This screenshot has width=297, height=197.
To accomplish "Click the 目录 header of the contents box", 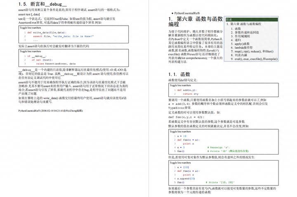I will (252, 19).
